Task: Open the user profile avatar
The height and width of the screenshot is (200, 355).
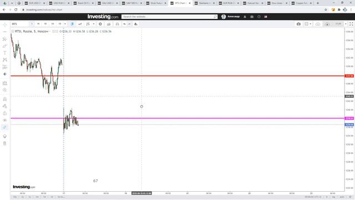Action: pos(224,17)
